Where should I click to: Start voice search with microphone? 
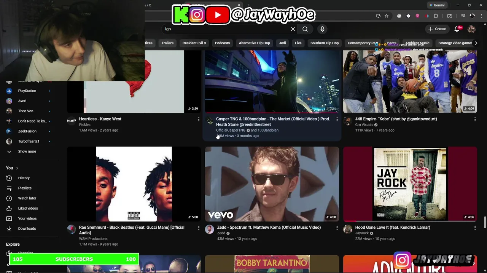pos(322,29)
